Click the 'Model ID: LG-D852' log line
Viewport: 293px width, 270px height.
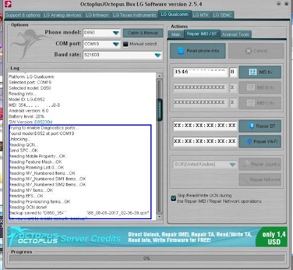pyautogui.click(x=27, y=99)
